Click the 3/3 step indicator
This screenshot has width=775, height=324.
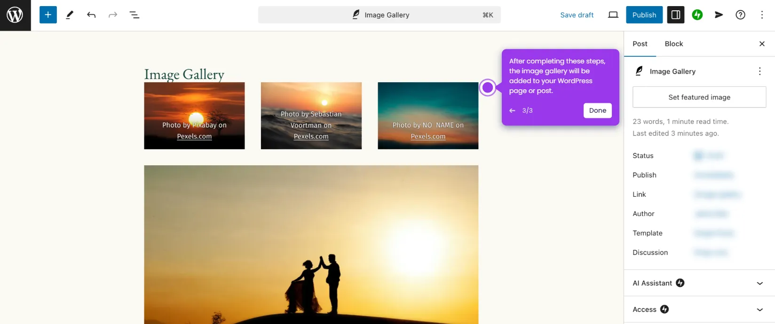click(527, 110)
